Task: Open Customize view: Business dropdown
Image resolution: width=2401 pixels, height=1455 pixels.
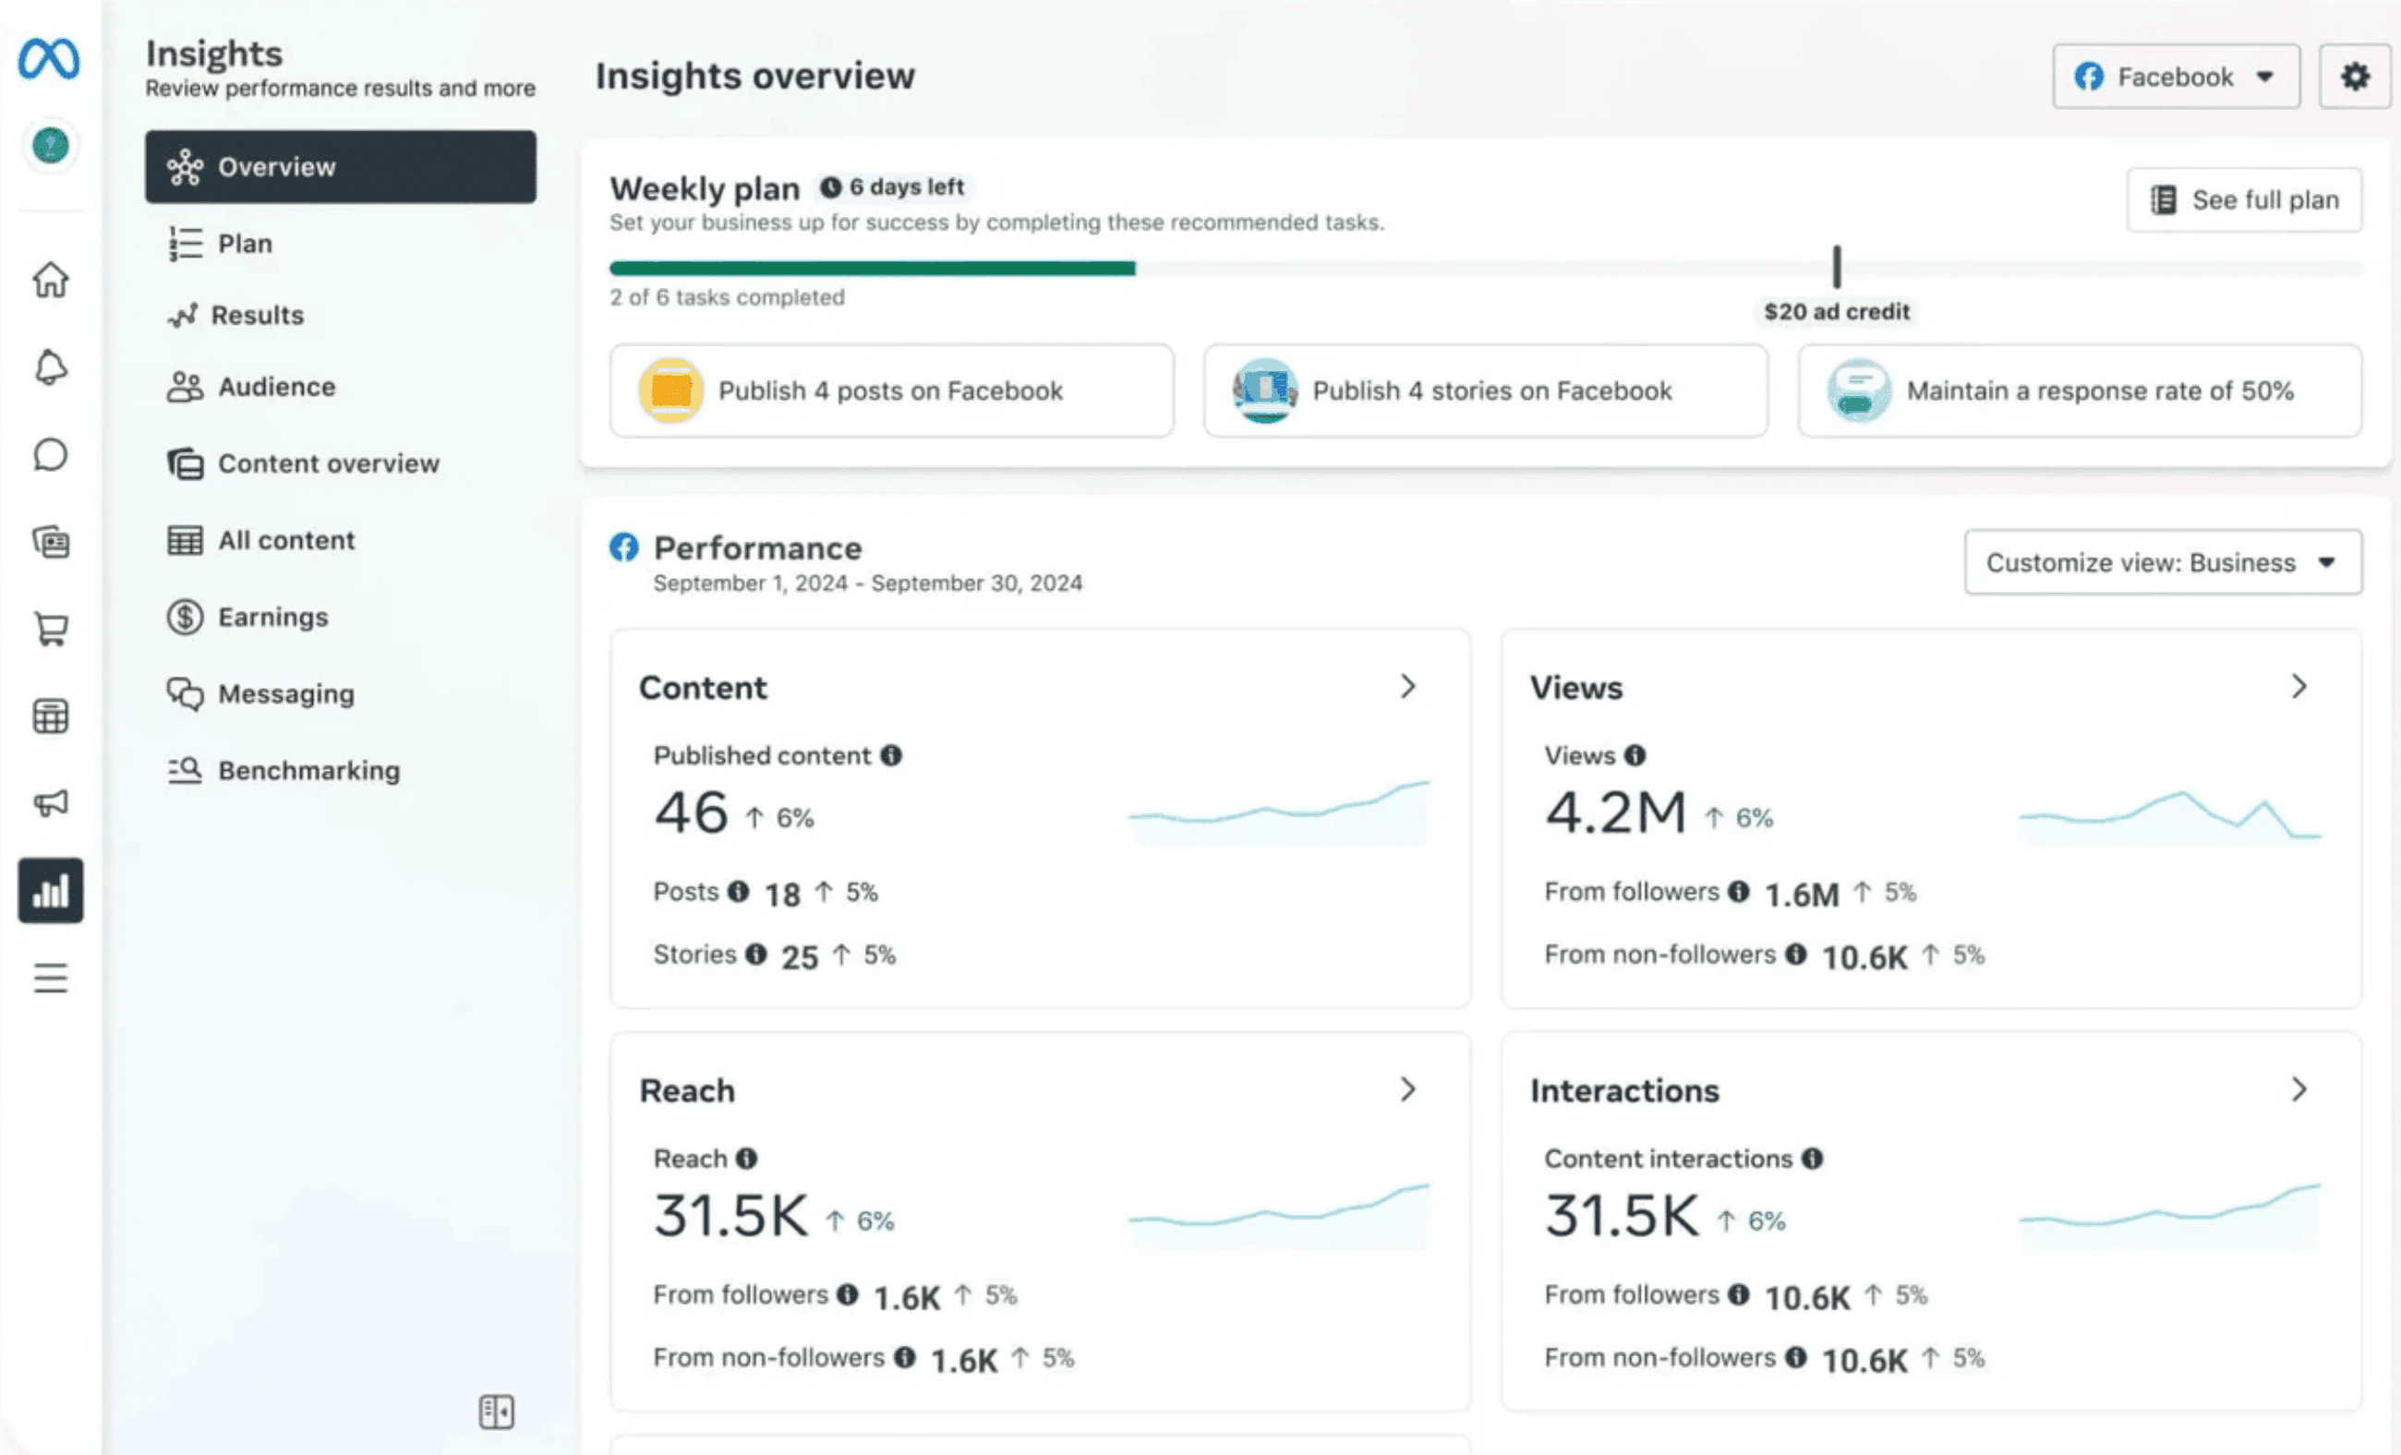Action: [x=2162, y=562]
